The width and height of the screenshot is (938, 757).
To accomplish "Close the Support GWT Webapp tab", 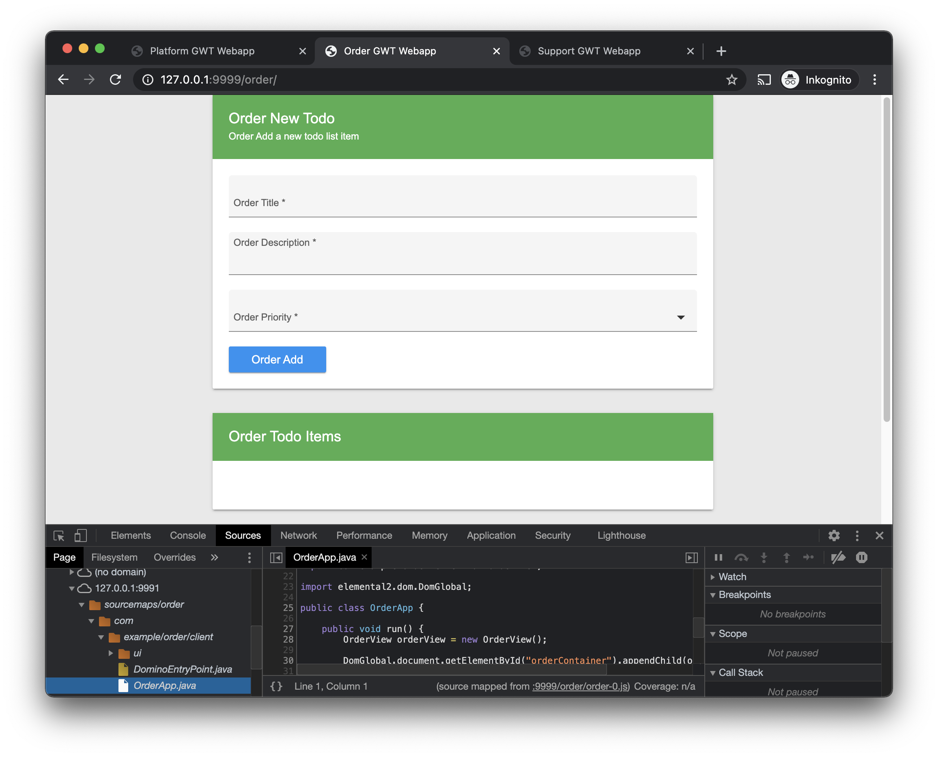I will point(690,51).
